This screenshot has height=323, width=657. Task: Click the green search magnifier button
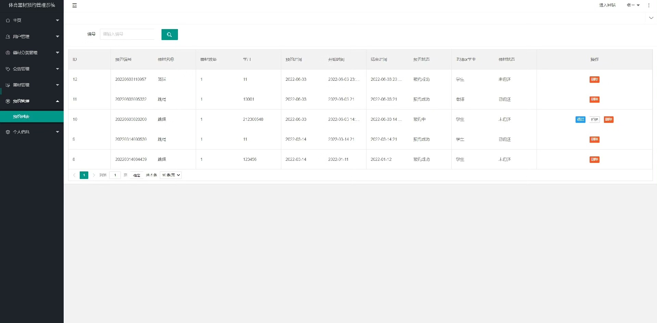(169, 35)
